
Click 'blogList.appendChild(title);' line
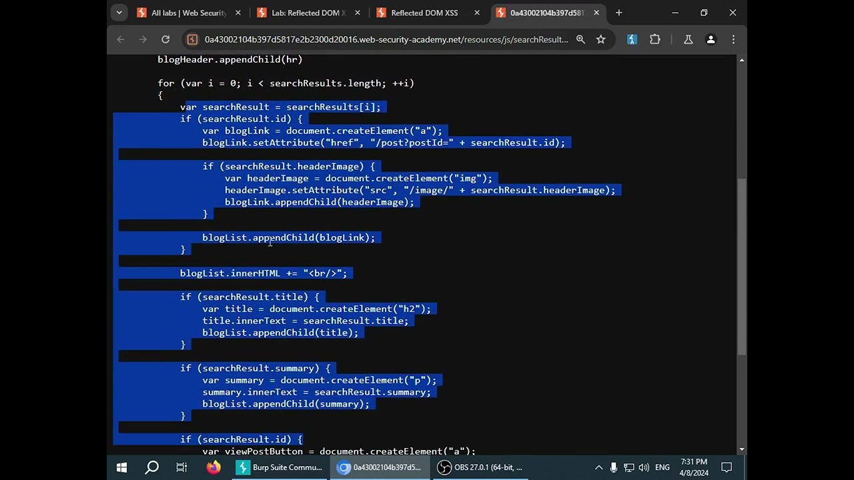click(x=280, y=333)
